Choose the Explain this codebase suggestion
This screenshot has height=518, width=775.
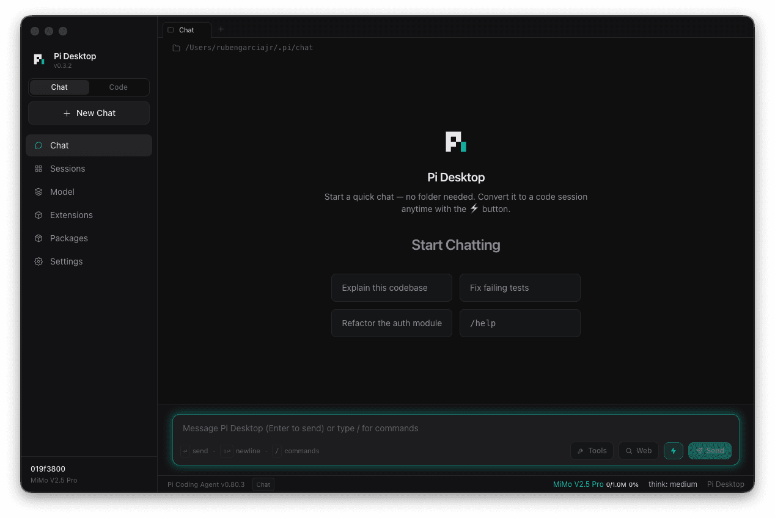392,288
